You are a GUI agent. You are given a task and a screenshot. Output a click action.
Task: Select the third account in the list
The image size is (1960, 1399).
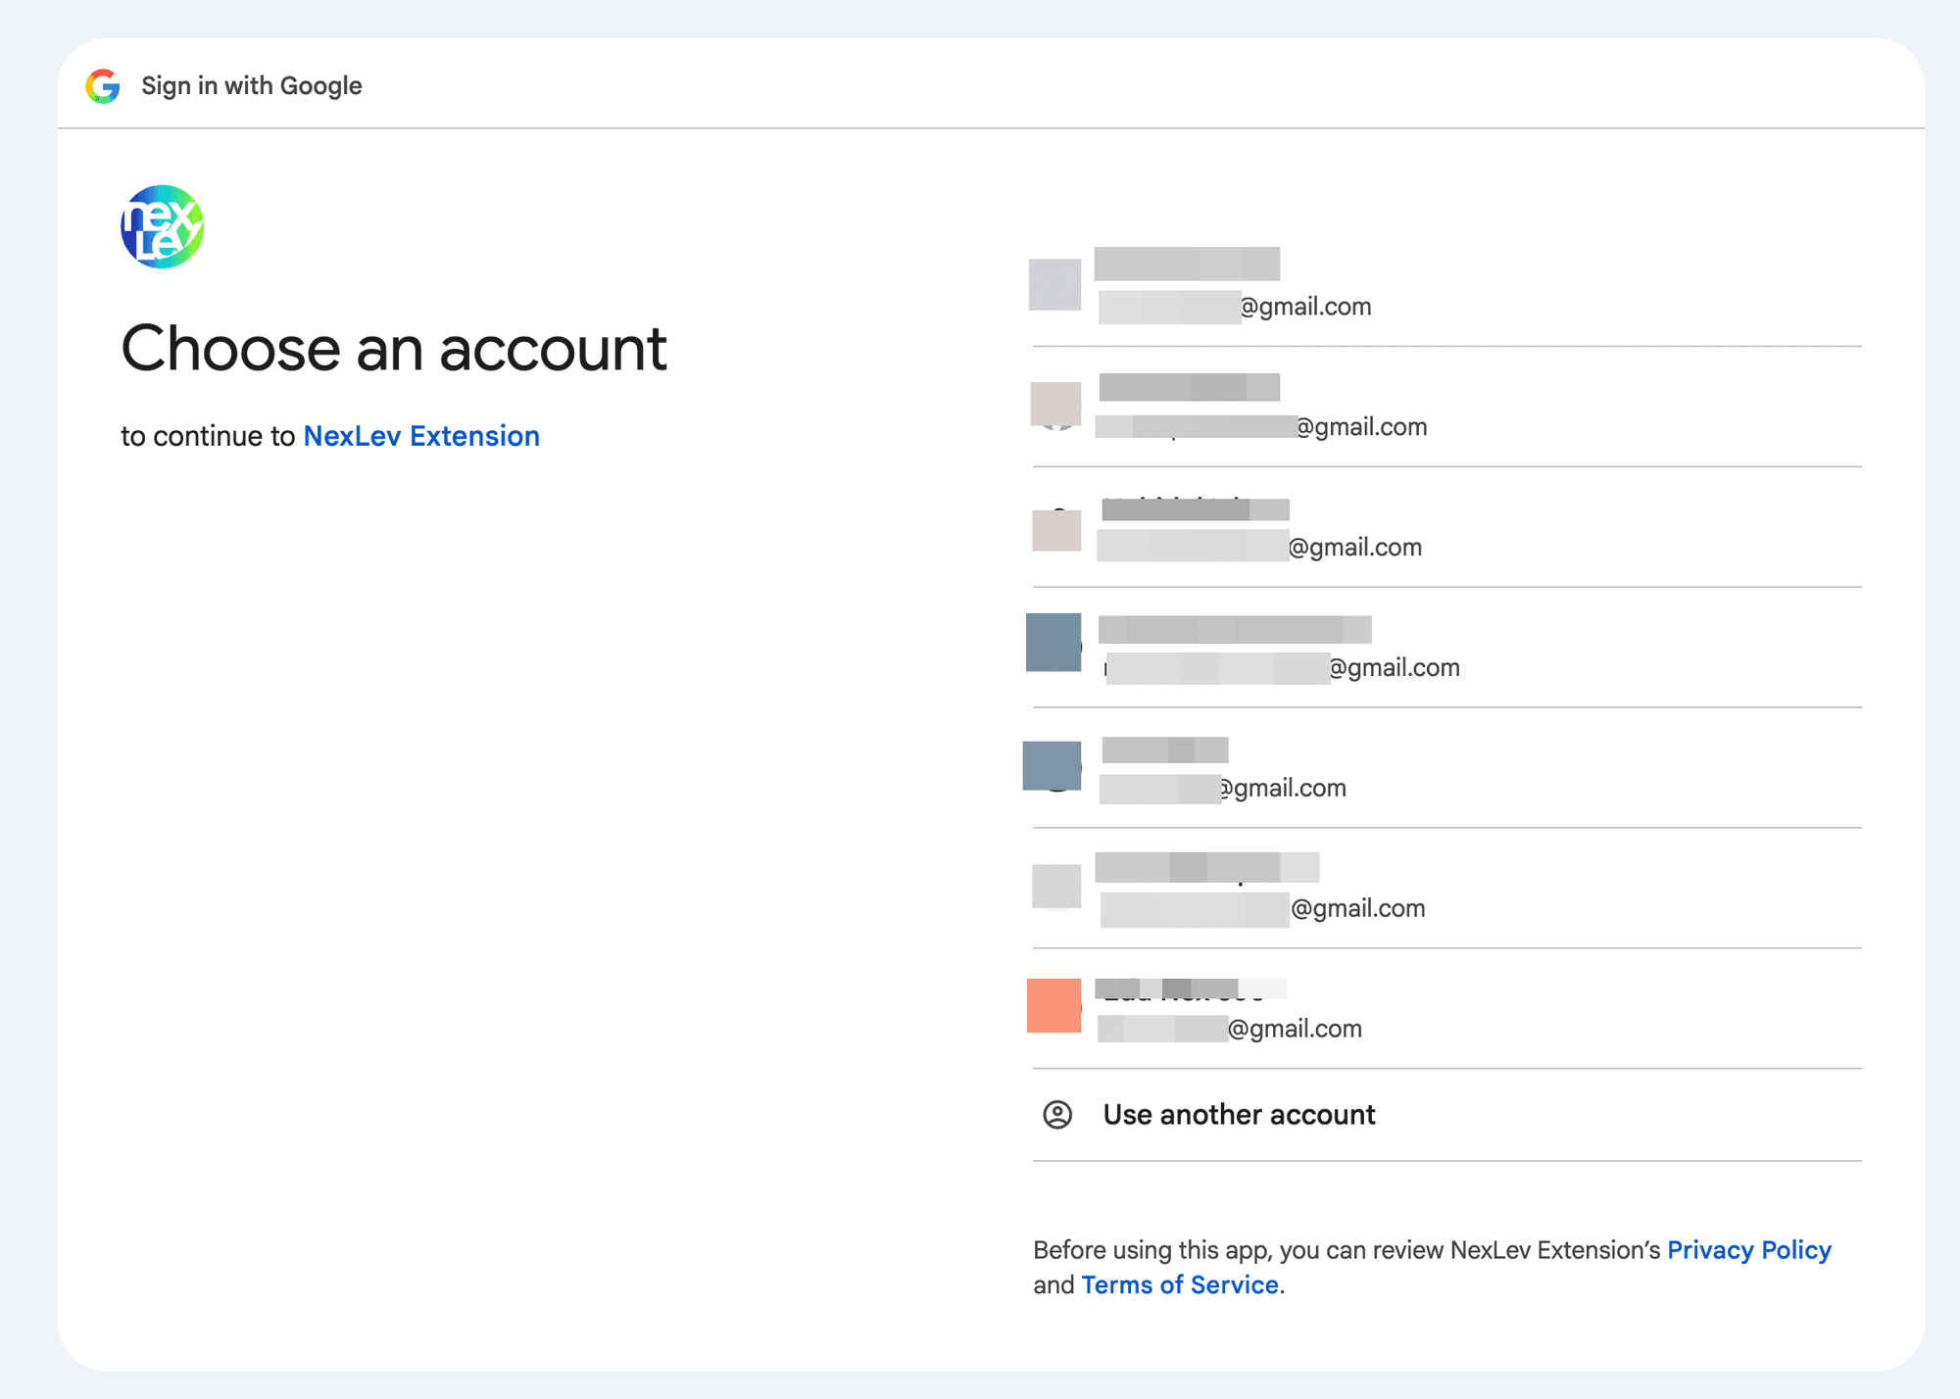tap(1447, 527)
